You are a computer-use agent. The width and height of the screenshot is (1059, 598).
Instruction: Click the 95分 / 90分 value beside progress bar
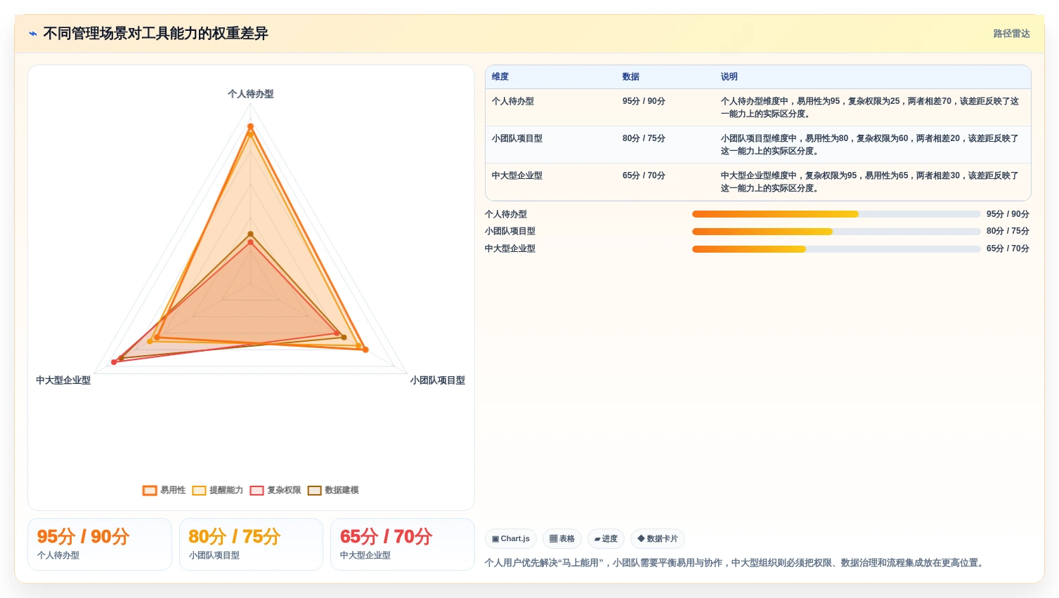click(1008, 214)
